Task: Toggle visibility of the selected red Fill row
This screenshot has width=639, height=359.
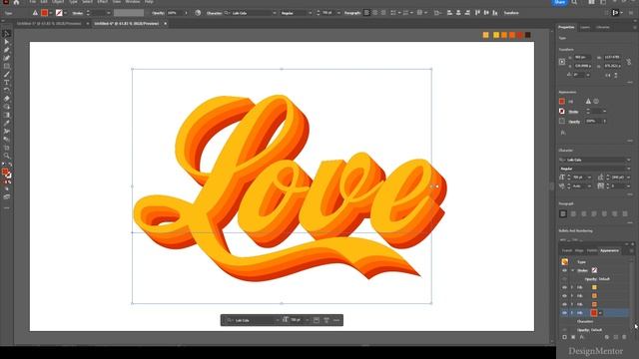Action: tap(564, 313)
